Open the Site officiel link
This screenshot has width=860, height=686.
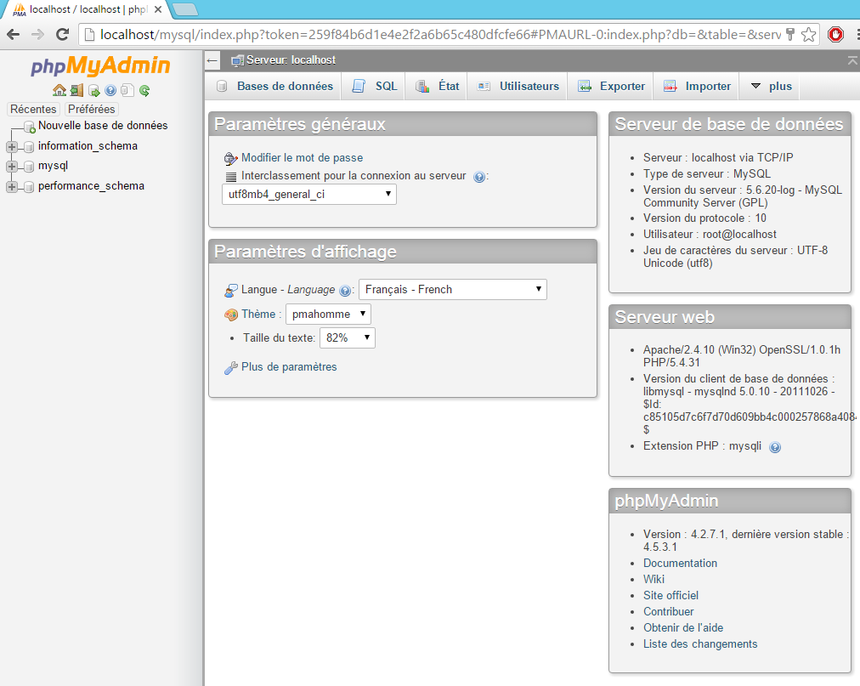coord(670,595)
